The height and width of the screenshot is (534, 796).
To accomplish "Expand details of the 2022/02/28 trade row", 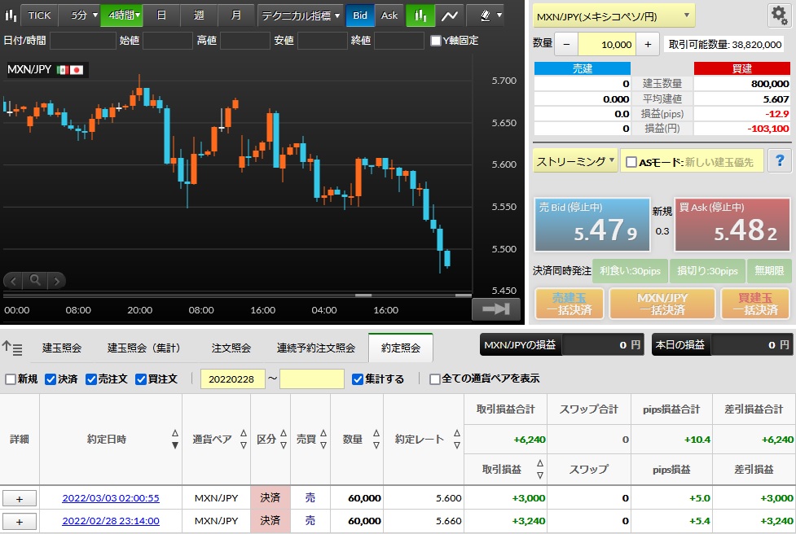I will [x=20, y=521].
